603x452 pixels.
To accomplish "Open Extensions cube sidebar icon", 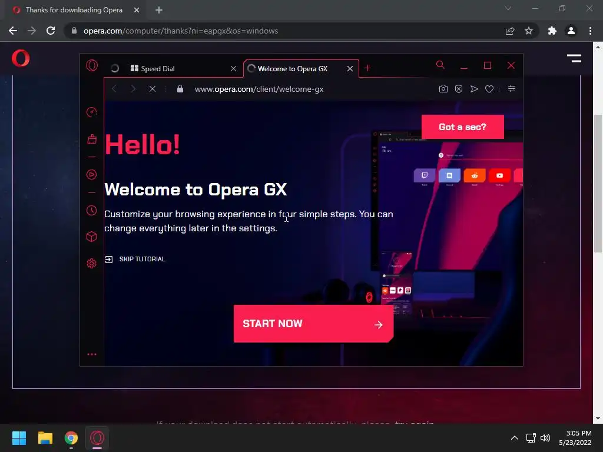I will [91, 237].
